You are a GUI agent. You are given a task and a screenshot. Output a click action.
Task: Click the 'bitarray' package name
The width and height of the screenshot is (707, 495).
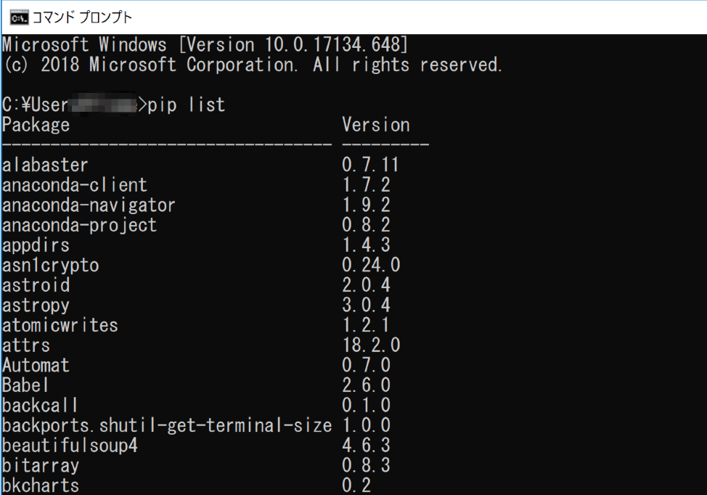click(41, 465)
